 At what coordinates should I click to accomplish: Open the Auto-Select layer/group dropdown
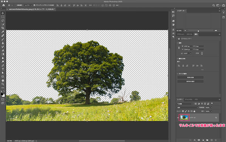(29, 5)
